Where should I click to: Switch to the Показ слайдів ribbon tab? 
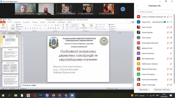[x=51, y=22]
